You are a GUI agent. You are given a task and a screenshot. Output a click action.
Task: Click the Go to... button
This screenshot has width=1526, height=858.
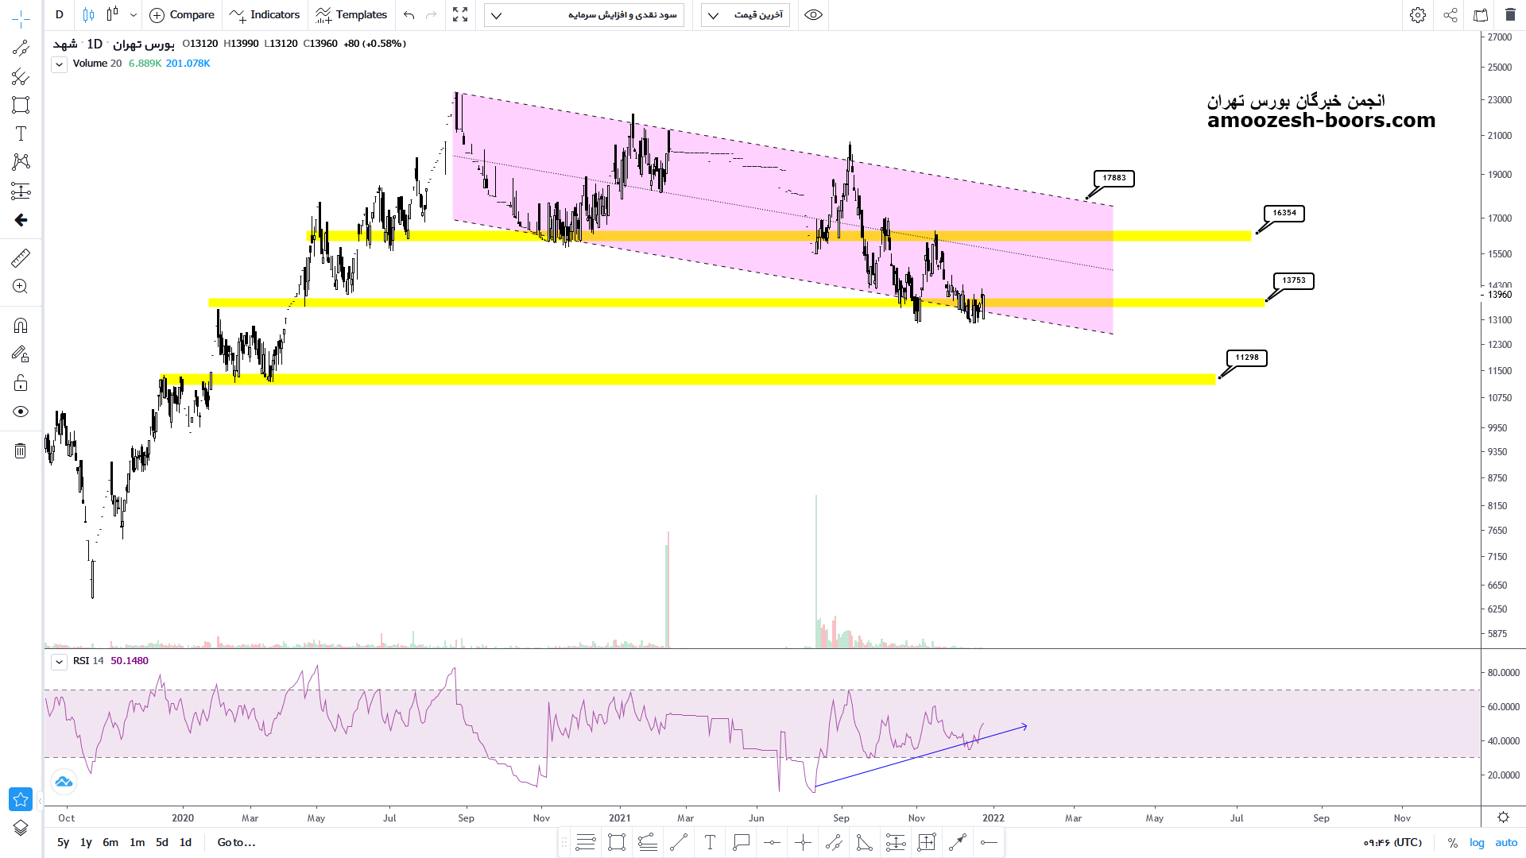236,842
